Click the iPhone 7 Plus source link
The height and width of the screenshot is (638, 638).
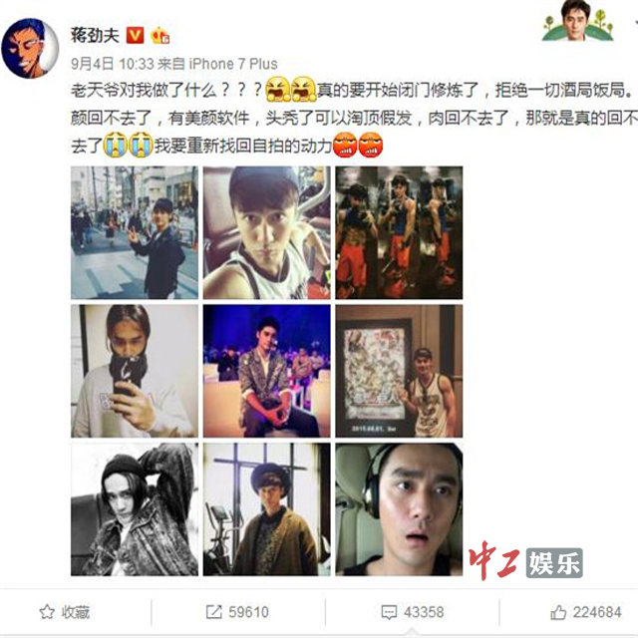pyautogui.click(x=233, y=64)
